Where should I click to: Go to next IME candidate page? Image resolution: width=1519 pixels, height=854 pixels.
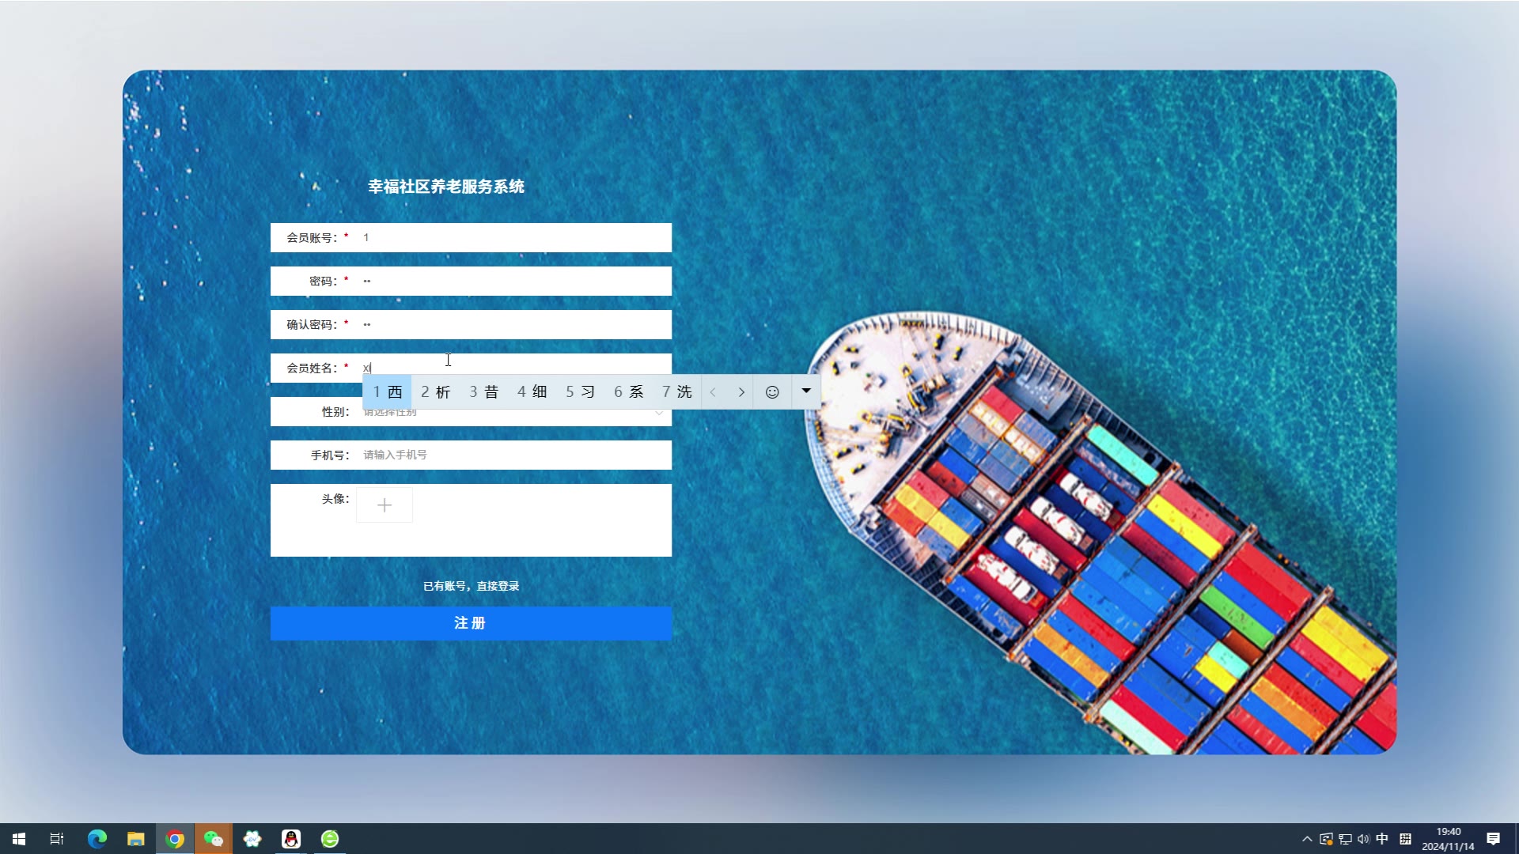(741, 392)
